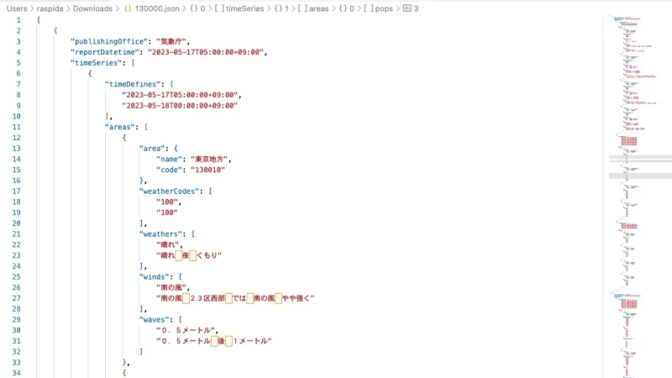This screenshot has height=378, width=672.
Task: Select the areas breadcrumb segment
Action: 318,8
